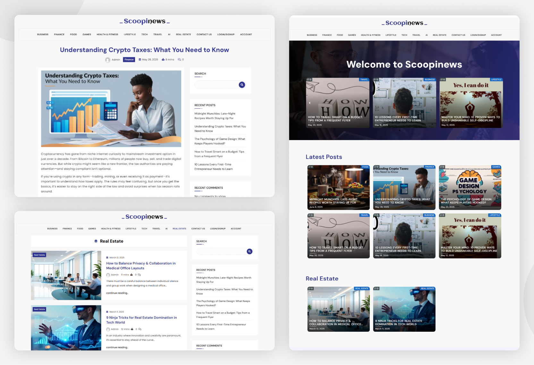The height and width of the screenshot is (365, 534).
Task: Open the How to Balance Privacy card in the home page Real Estate section
Action: pos(338,309)
